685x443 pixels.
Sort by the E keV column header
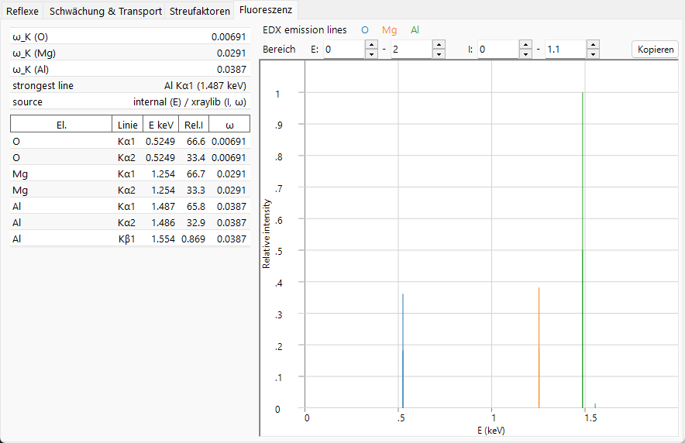pyautogui.click(x=160, y=125)
